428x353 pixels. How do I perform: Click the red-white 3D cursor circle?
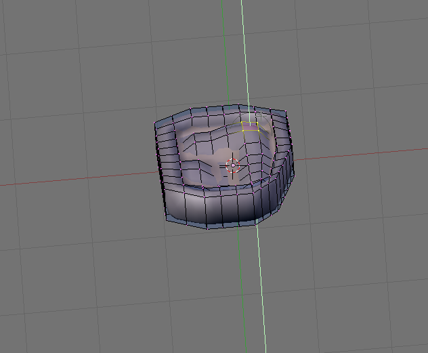[233, 165]
